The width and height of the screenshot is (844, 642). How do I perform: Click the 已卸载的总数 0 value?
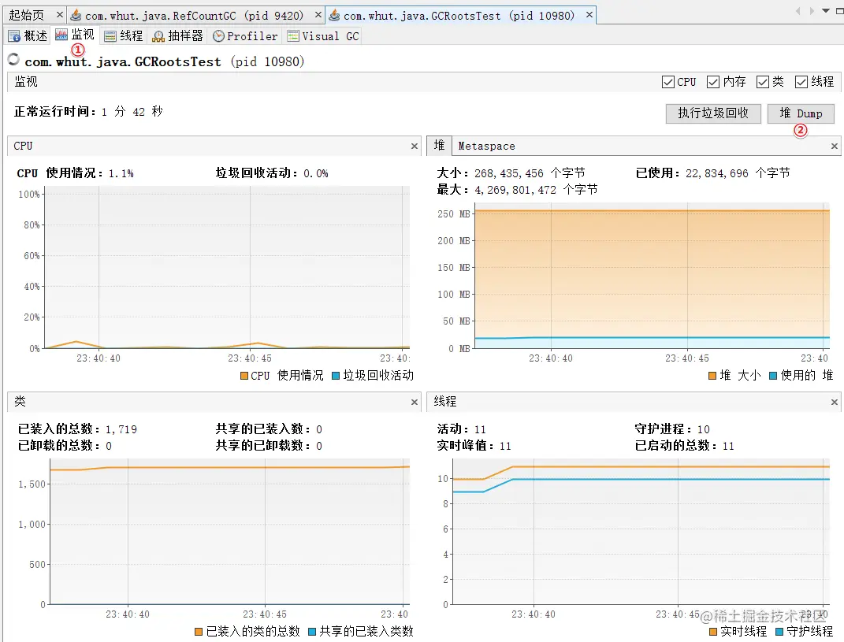109,446
